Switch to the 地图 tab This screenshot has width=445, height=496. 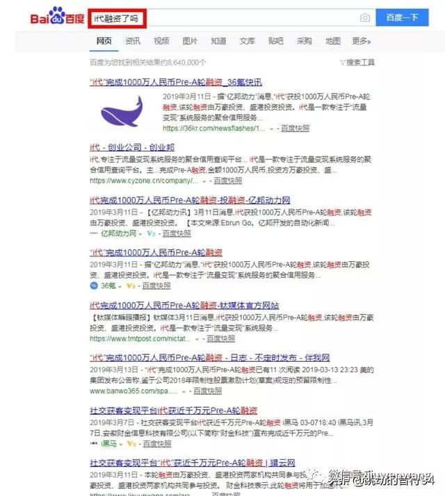click(333, 41)
